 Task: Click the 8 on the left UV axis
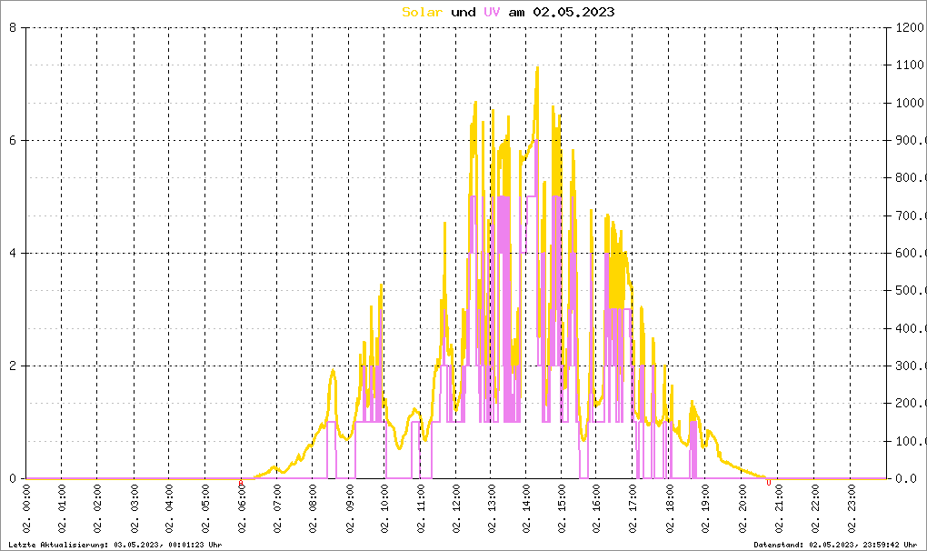(x=13, y=28)
